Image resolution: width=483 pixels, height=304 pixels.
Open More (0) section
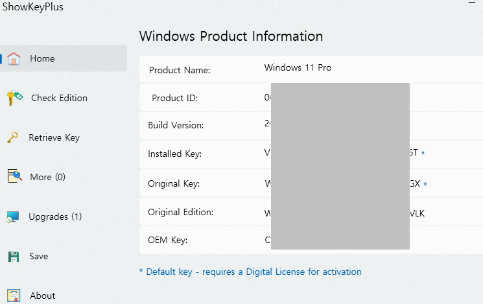(x=48, y=177)
